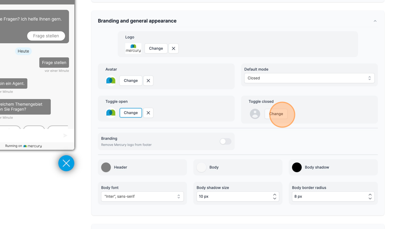Viewport: 410px width, 229px height.
Task: Click the Body border radius field
Action: 329,196
